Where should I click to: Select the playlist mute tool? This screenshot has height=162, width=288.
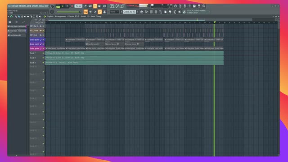[x=25, y=17]
